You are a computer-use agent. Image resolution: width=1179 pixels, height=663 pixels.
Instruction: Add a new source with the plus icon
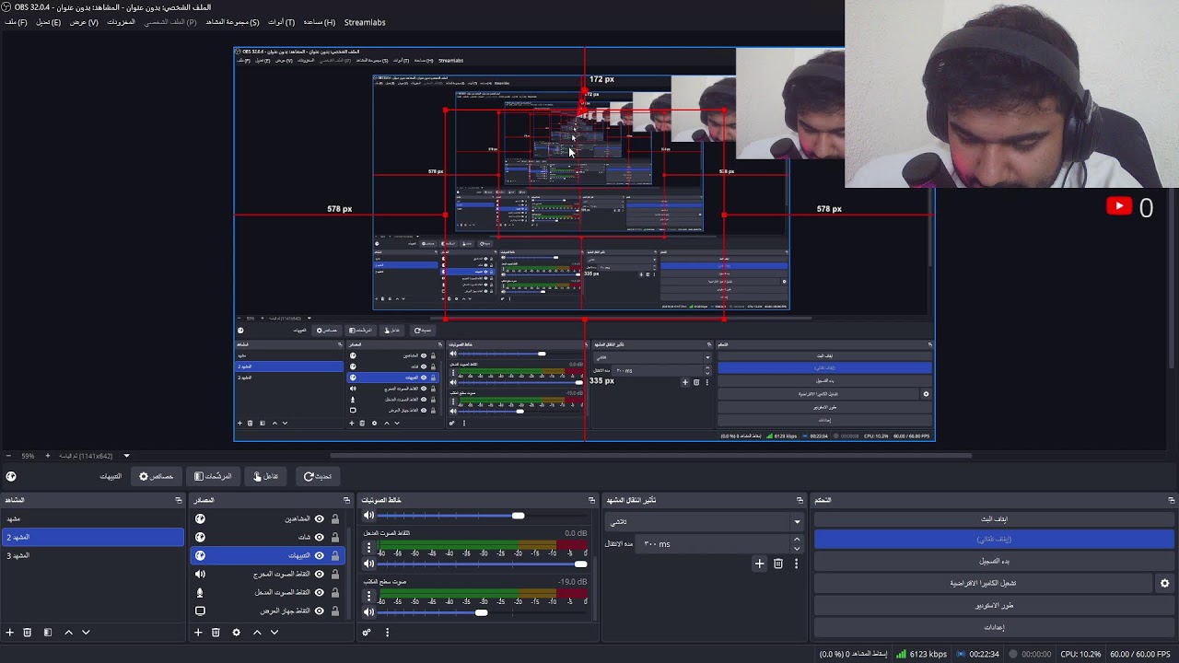[198, 633]
